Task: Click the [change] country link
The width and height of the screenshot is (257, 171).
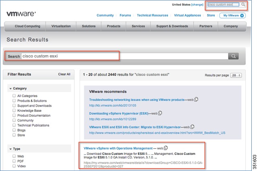Action: pyautogui.click(x=197, y=4)
